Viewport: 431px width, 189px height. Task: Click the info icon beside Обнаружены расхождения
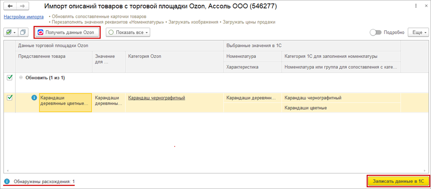pyautogui.click(x=7, y=181)
